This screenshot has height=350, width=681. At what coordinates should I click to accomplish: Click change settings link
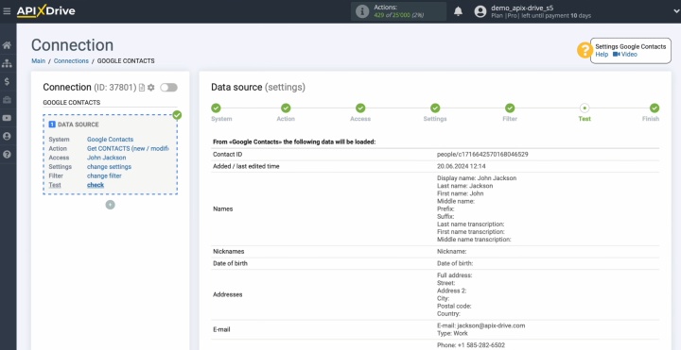pos(109,167)
